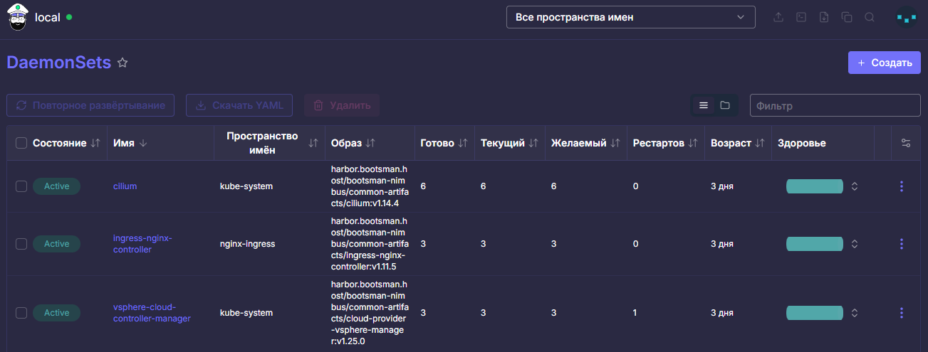Viewport: 928px width, 352px height.
Task: Open table column options slider icon
Action: (x=906, y=143)
